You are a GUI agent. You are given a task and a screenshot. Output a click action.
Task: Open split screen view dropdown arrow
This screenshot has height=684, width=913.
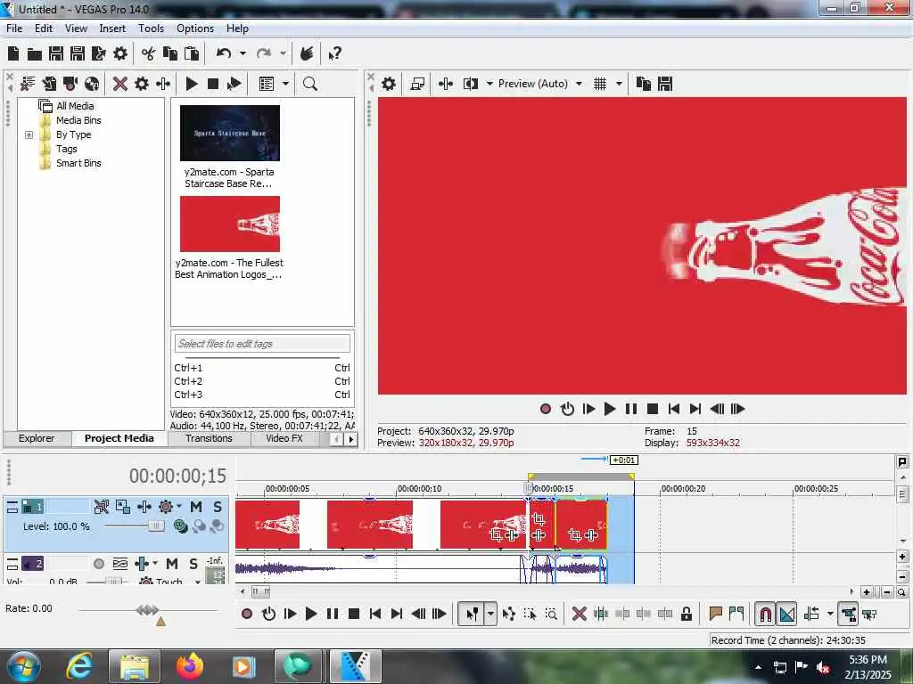pyautogui.click(x=489, y=84)
